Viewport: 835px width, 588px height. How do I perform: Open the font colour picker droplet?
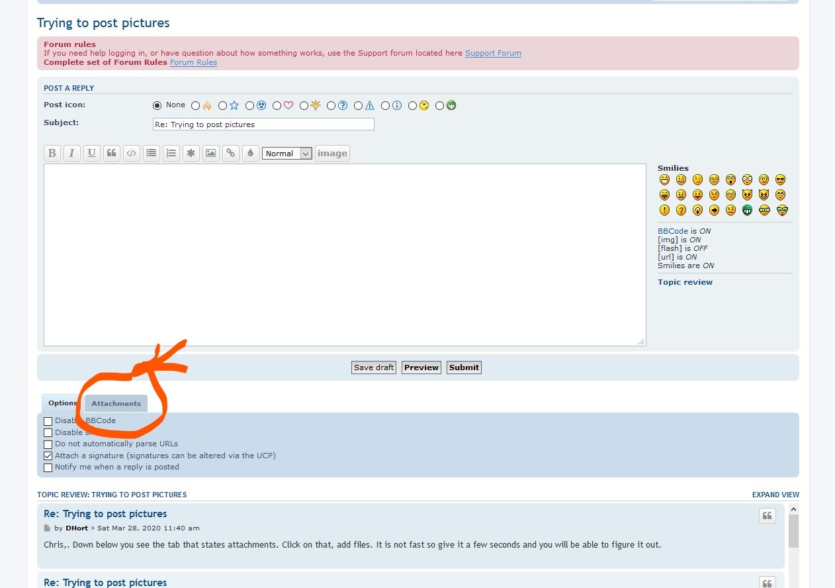250,153
